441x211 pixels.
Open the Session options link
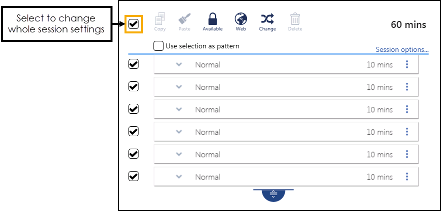click(x=402, y=50)
